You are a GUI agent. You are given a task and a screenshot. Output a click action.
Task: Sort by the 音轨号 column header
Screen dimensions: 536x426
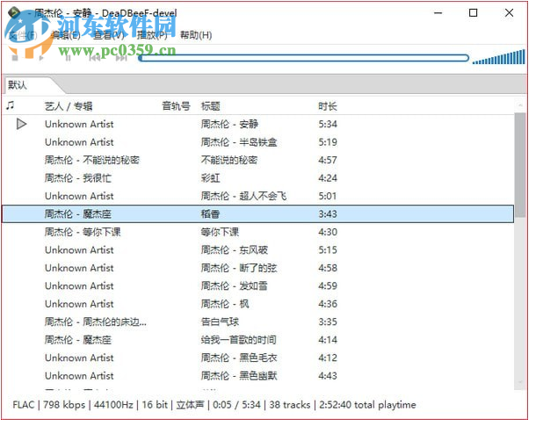177,107
